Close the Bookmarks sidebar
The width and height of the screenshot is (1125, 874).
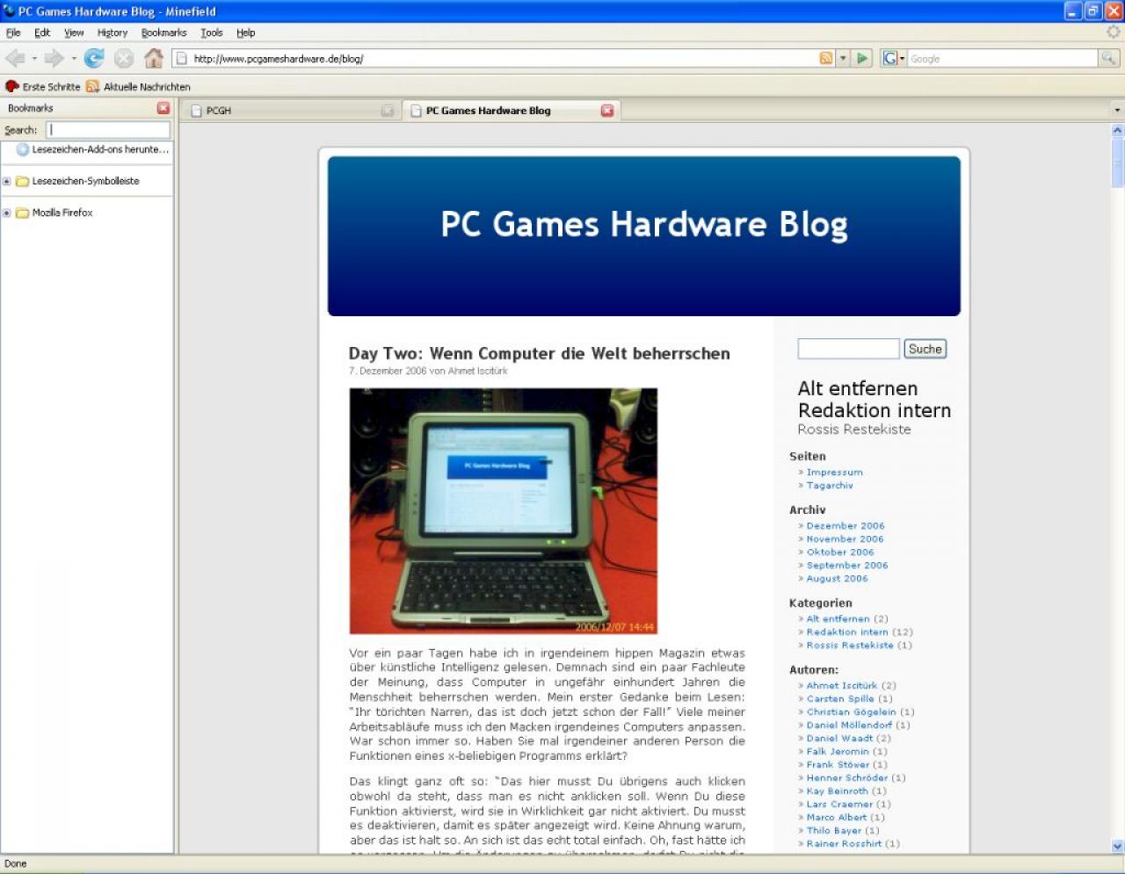(x=163, y=108)
